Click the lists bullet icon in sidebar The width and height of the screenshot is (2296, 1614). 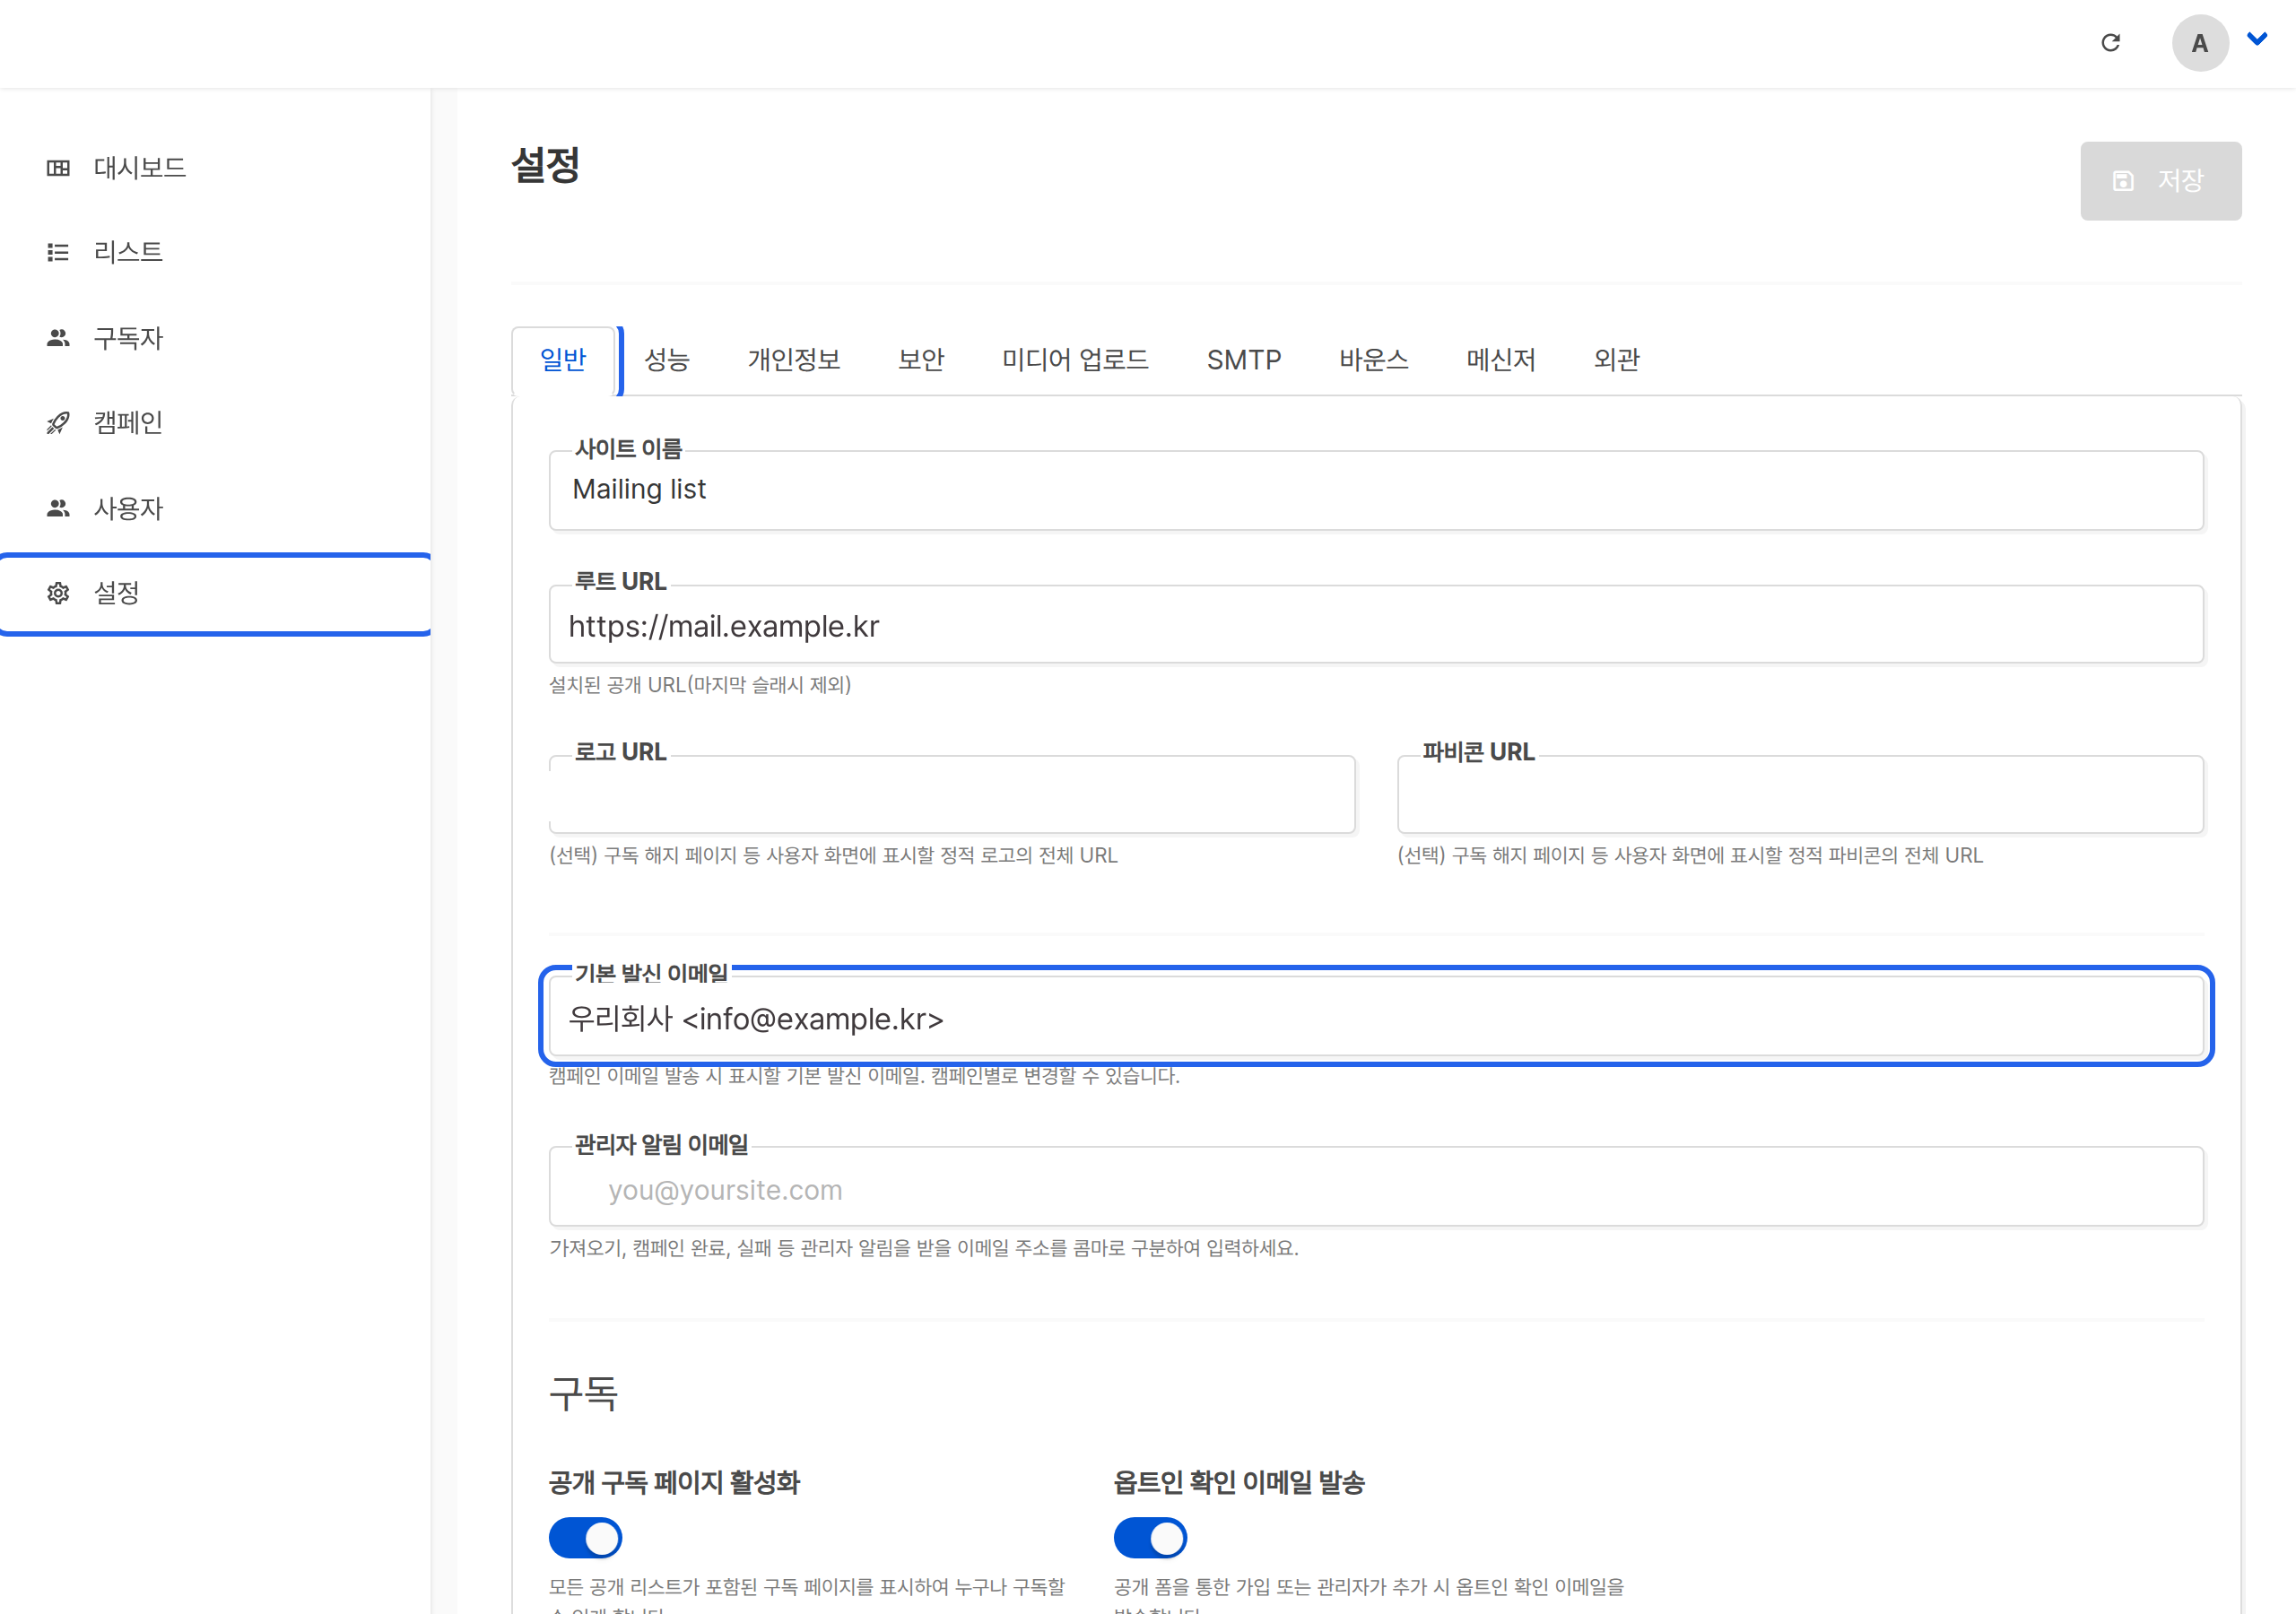coord(58,252)
